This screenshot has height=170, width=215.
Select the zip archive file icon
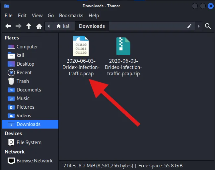click(123, 46)
